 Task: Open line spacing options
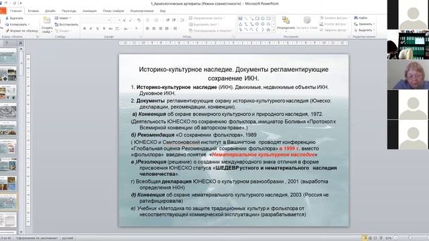[182, 20]
